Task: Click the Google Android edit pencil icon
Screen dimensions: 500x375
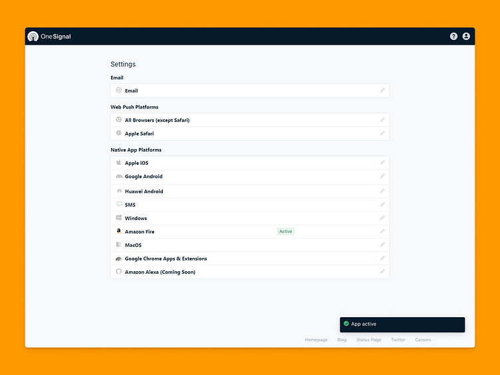Action: click(382, 176)
